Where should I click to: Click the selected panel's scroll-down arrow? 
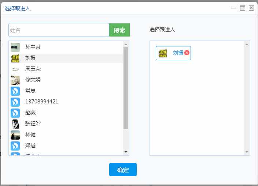(x=247, y=152)
